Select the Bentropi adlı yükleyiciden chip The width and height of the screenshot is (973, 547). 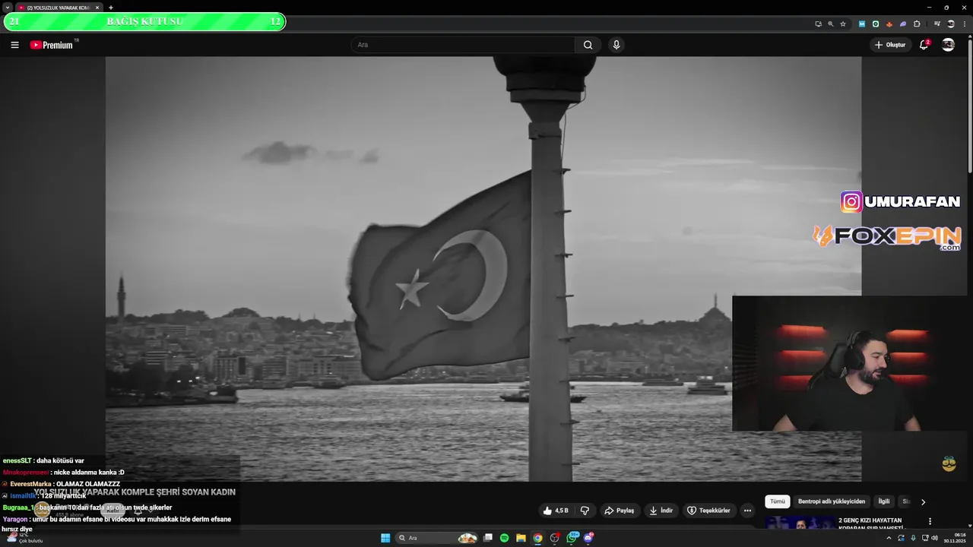point(832,501)
